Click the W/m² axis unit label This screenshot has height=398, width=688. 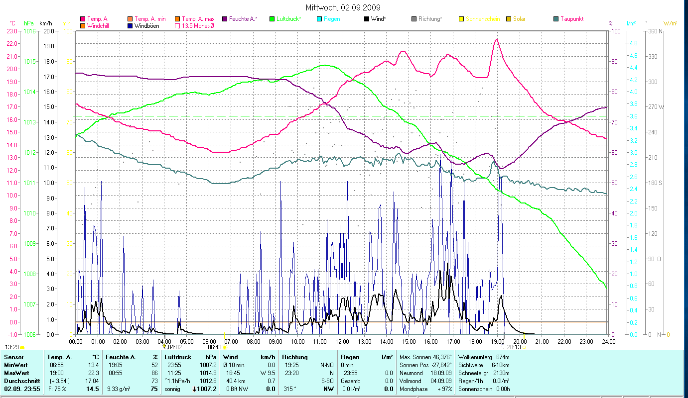click(x=670, y=23)
